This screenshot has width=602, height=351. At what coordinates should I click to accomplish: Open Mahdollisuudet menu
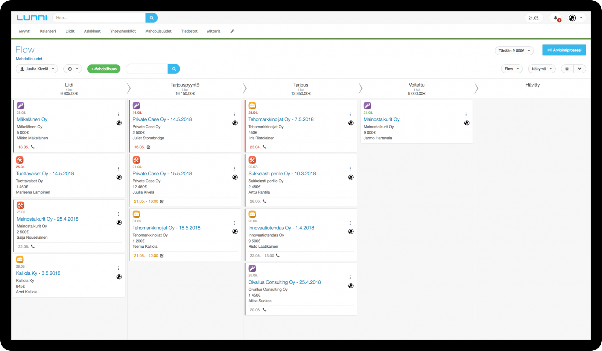158,31
